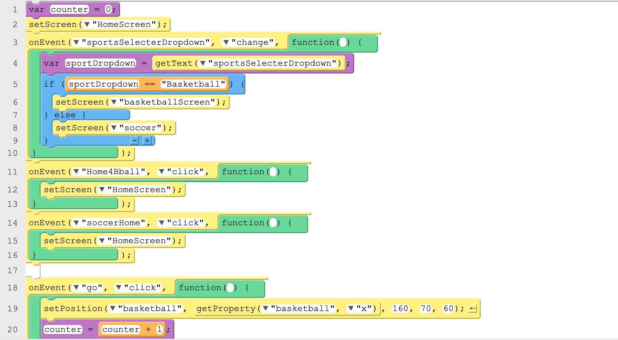Viewport: 618px width, 340px height.
Task: Click line number 1 in the gutter
Action: [15, 10]
